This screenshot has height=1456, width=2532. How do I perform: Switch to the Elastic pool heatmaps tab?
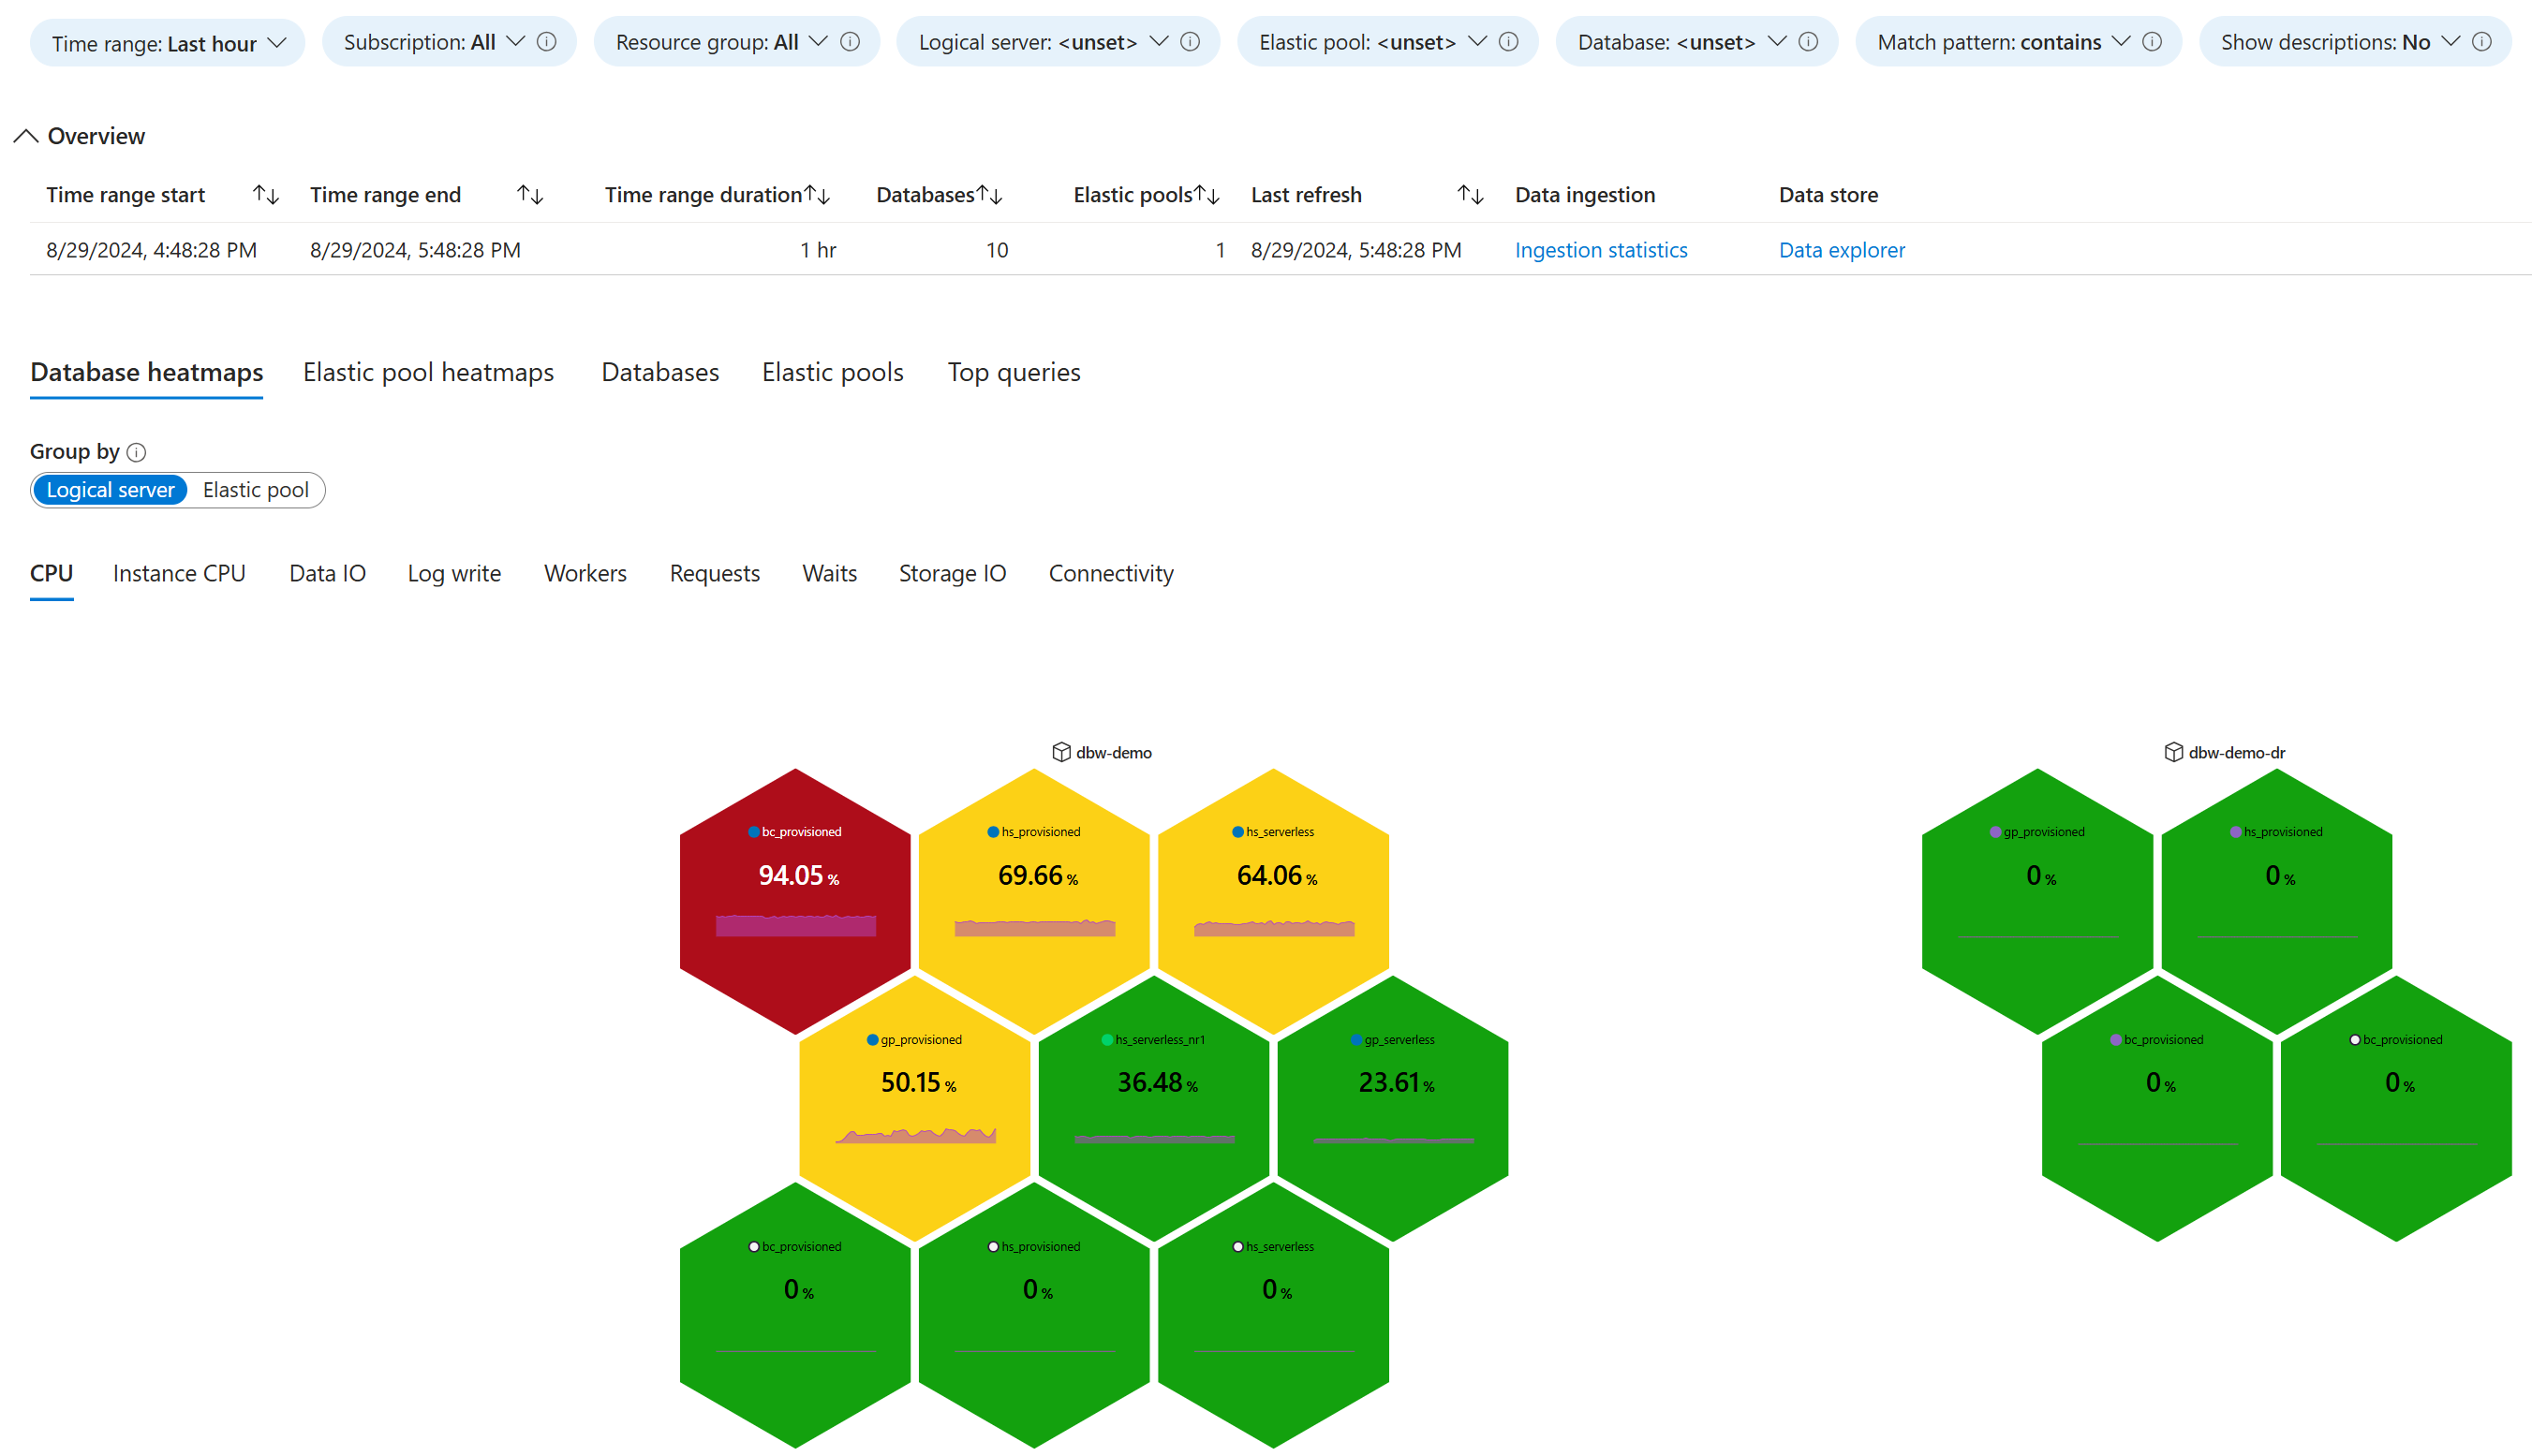pyautogui.click(x=430, y=372)
